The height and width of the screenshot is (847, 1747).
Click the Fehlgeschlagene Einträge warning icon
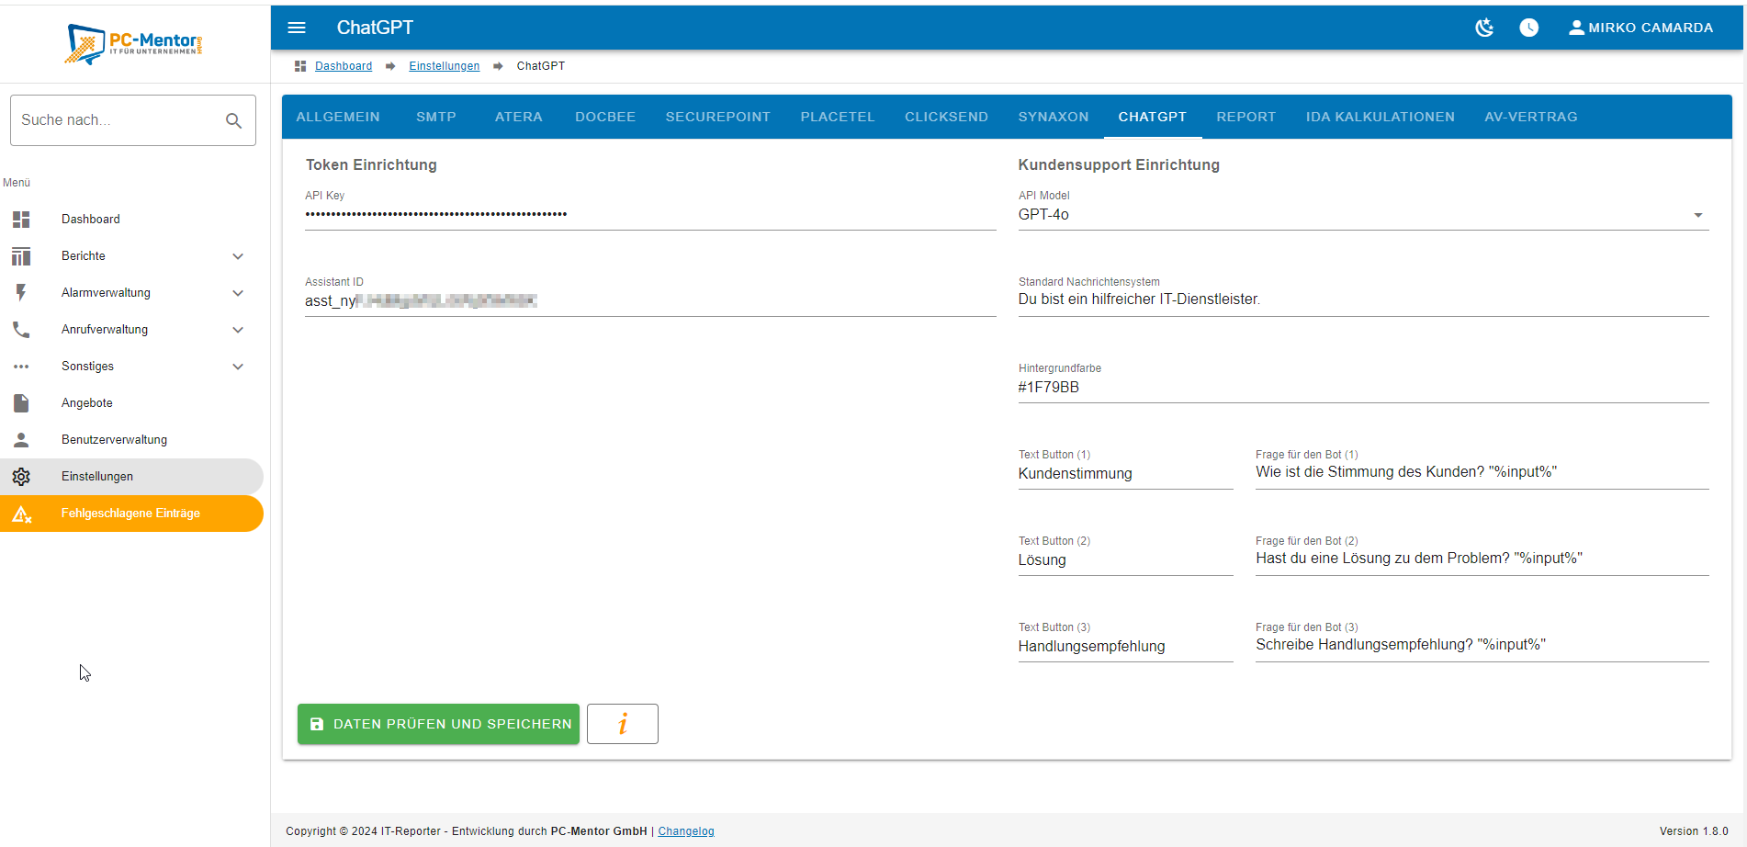click(22, 514)
